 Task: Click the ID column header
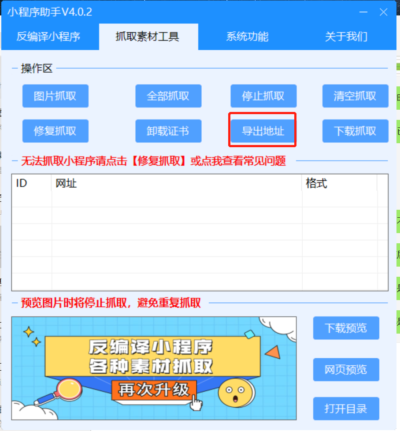tap(32, 183)
